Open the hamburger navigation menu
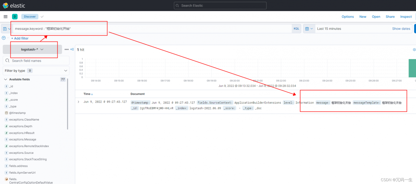Screen dimensions: 416x184 pos(6,17)
